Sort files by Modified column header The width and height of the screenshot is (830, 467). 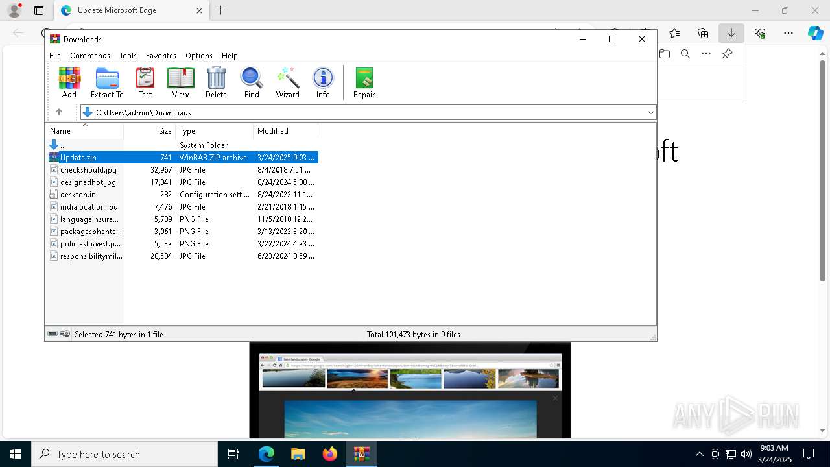pos(285,131)
